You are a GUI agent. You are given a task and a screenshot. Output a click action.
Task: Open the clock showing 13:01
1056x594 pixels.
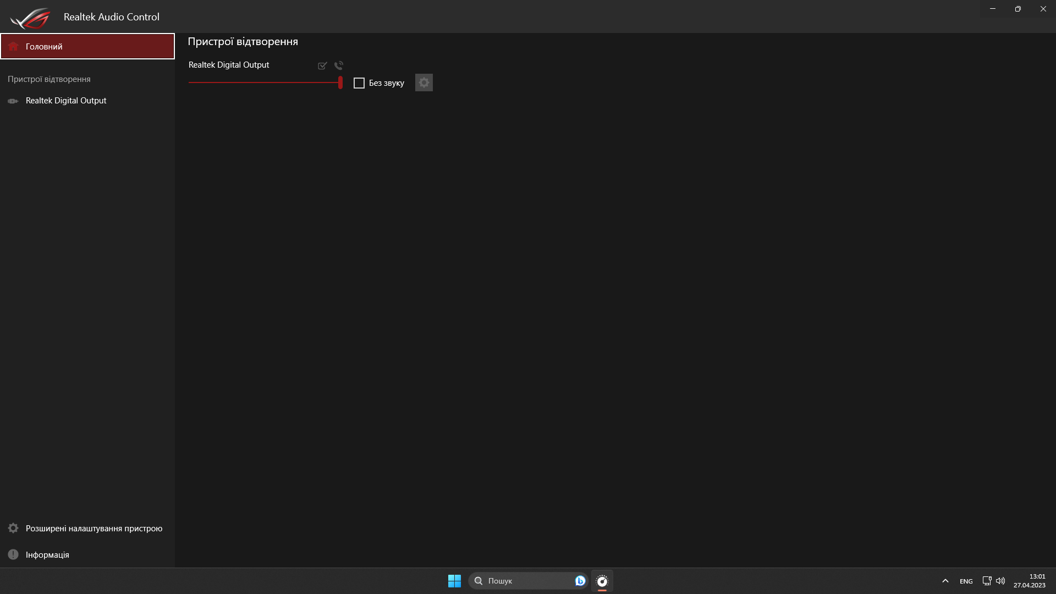(1030, 581)
